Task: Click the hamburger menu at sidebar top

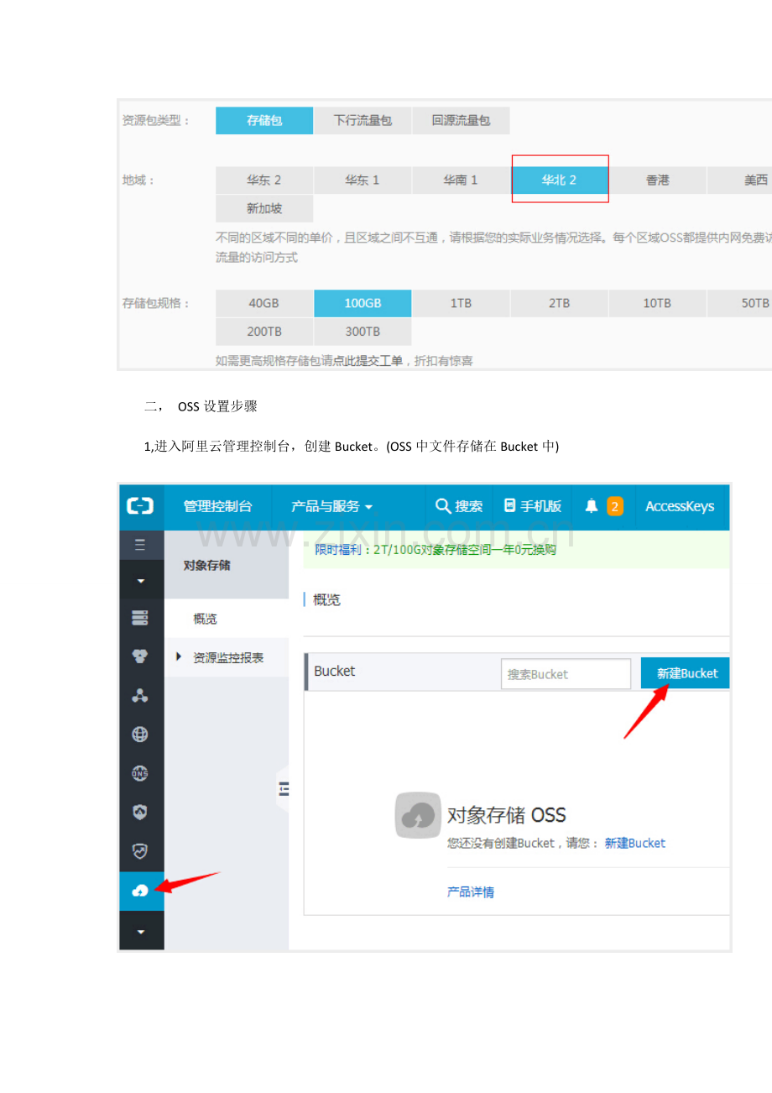Action: click(141, 545)
